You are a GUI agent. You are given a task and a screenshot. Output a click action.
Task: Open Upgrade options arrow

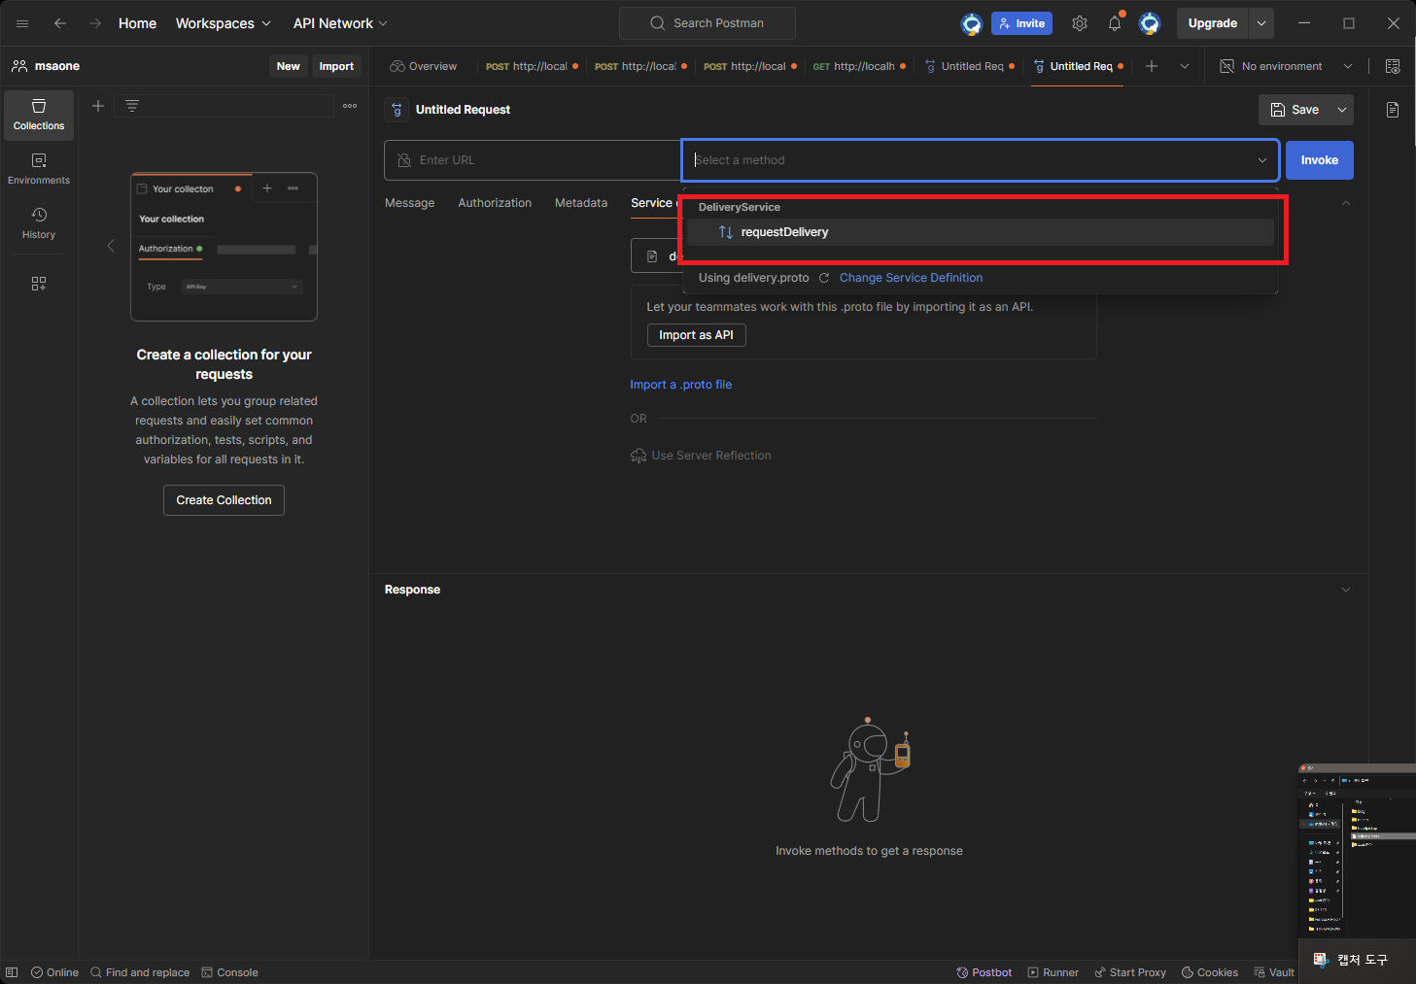click(x=1261, y=23)
